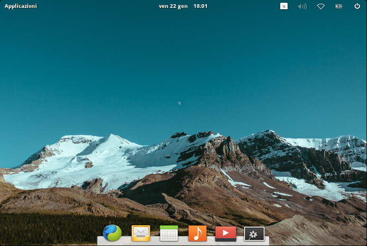Open the Midori web browser from dock
Screen dimensions: 367x246
point(112,233)
